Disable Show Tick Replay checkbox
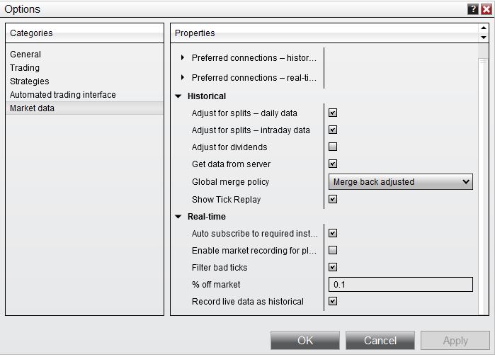Screen dimensions: 495x357 (333, 199)
